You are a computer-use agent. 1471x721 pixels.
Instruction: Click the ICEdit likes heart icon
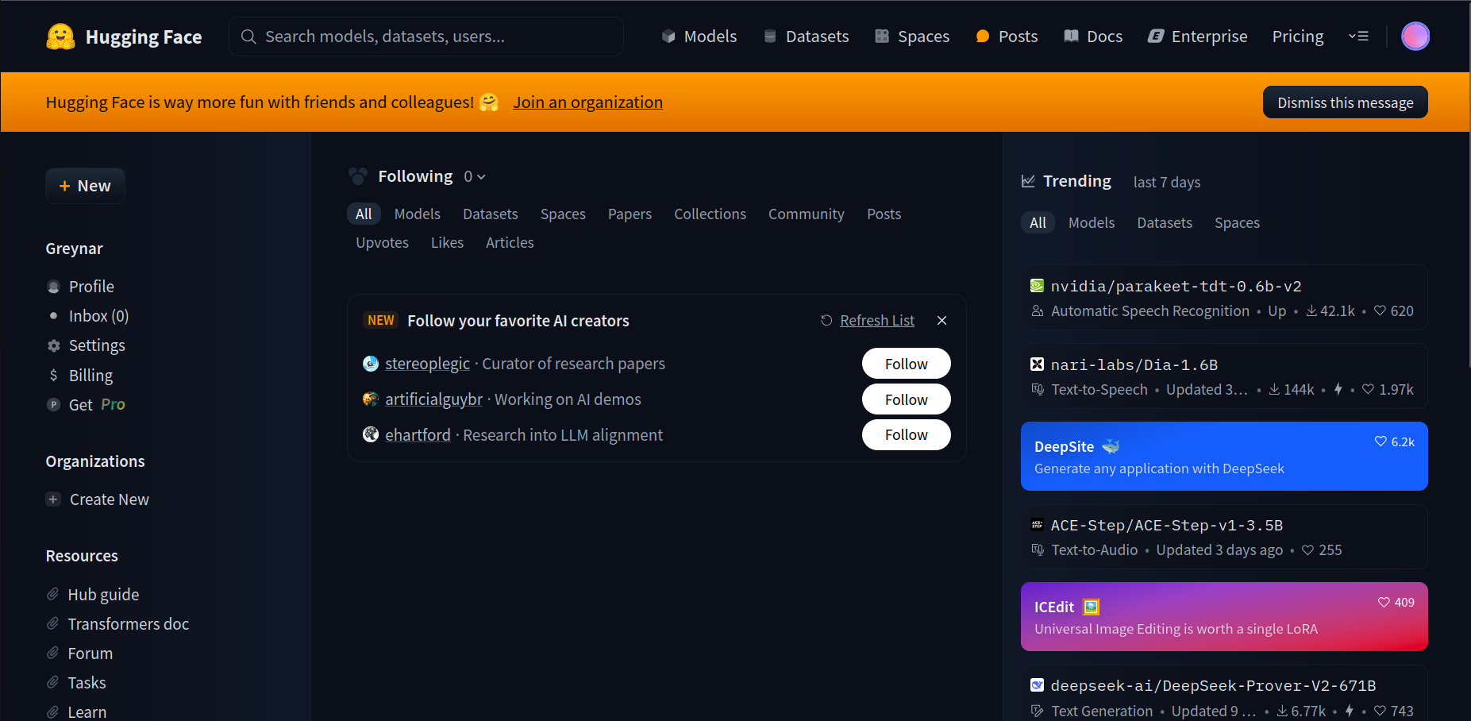(x=1384, y=602)
